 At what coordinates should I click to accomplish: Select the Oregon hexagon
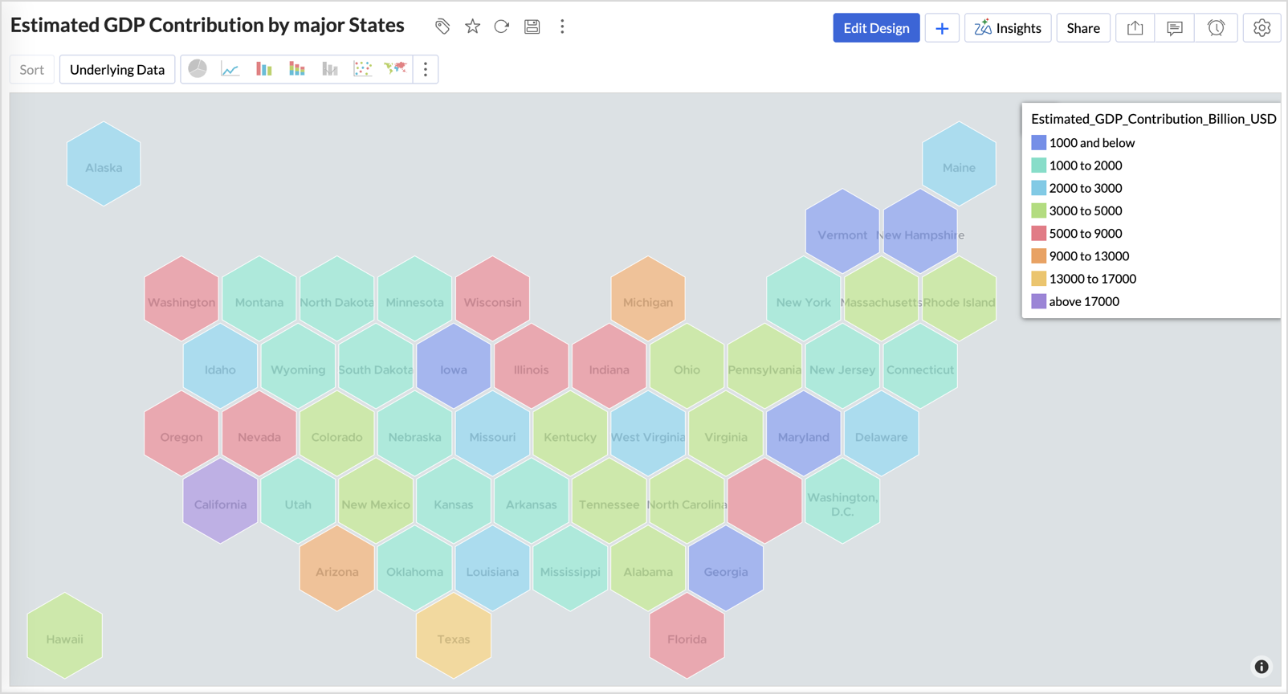181,434
